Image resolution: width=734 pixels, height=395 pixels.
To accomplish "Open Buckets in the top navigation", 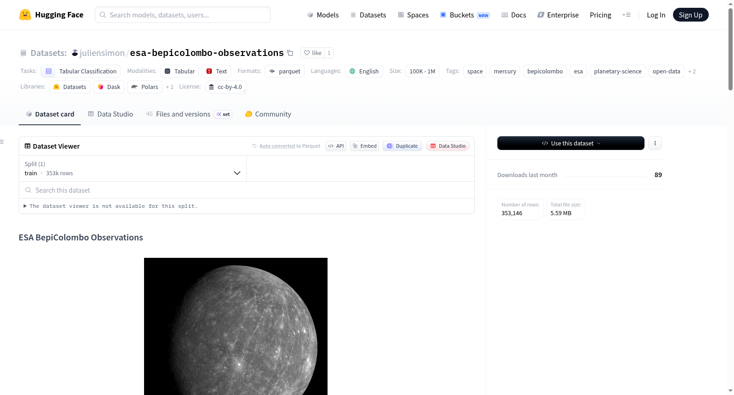I will click(465, 15).
